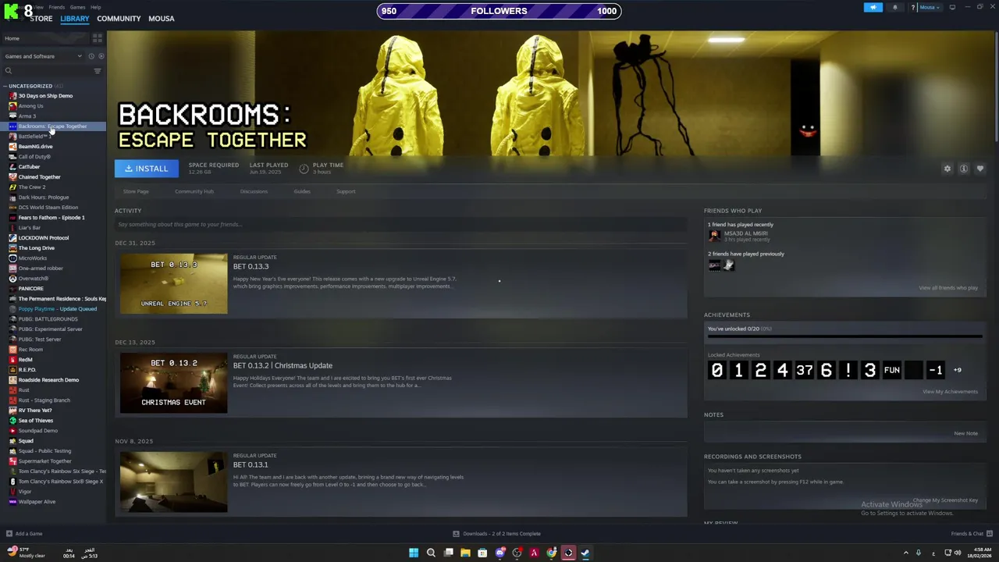Open the LIBRARY tab
The width and height of the screenshot is (999, 562).
point(75,19)
